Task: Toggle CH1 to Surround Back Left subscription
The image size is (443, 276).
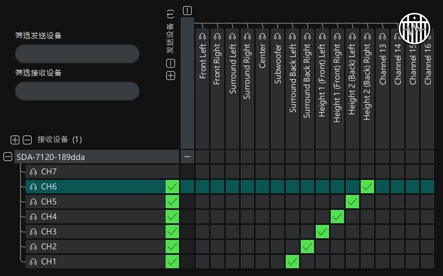Action: 292,261
